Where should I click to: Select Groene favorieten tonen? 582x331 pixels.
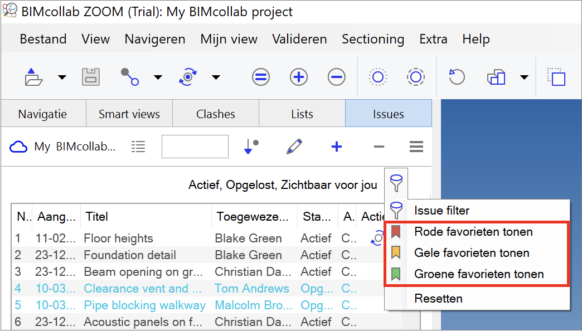[477, 274]
